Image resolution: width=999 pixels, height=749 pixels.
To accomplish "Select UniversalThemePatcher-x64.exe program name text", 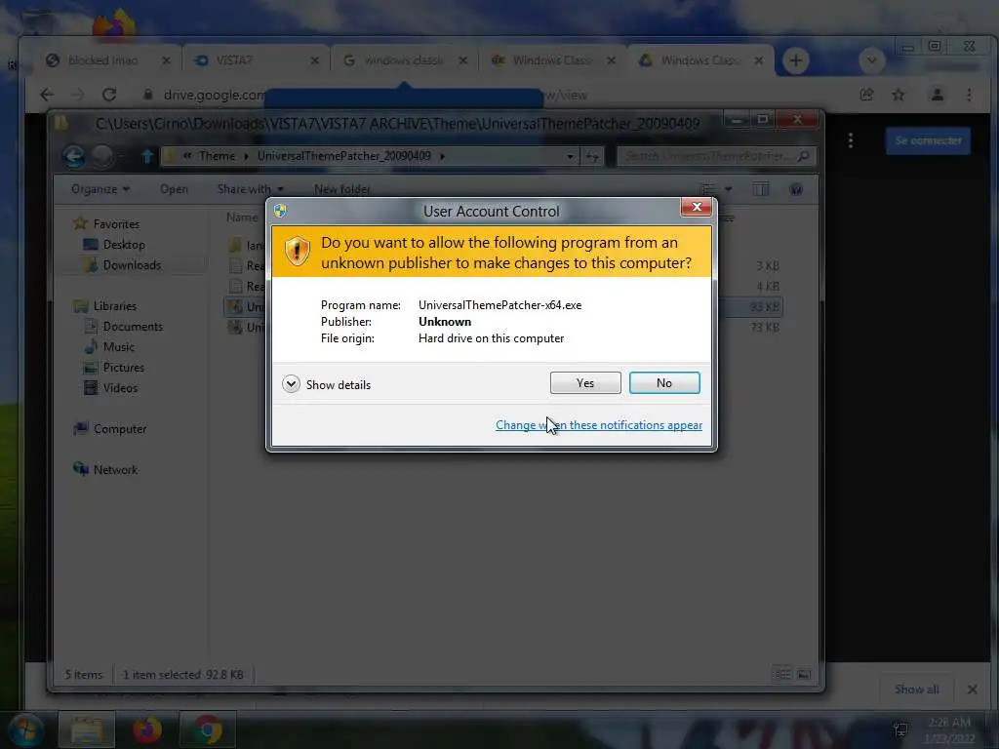I will [x=499, y=305].
